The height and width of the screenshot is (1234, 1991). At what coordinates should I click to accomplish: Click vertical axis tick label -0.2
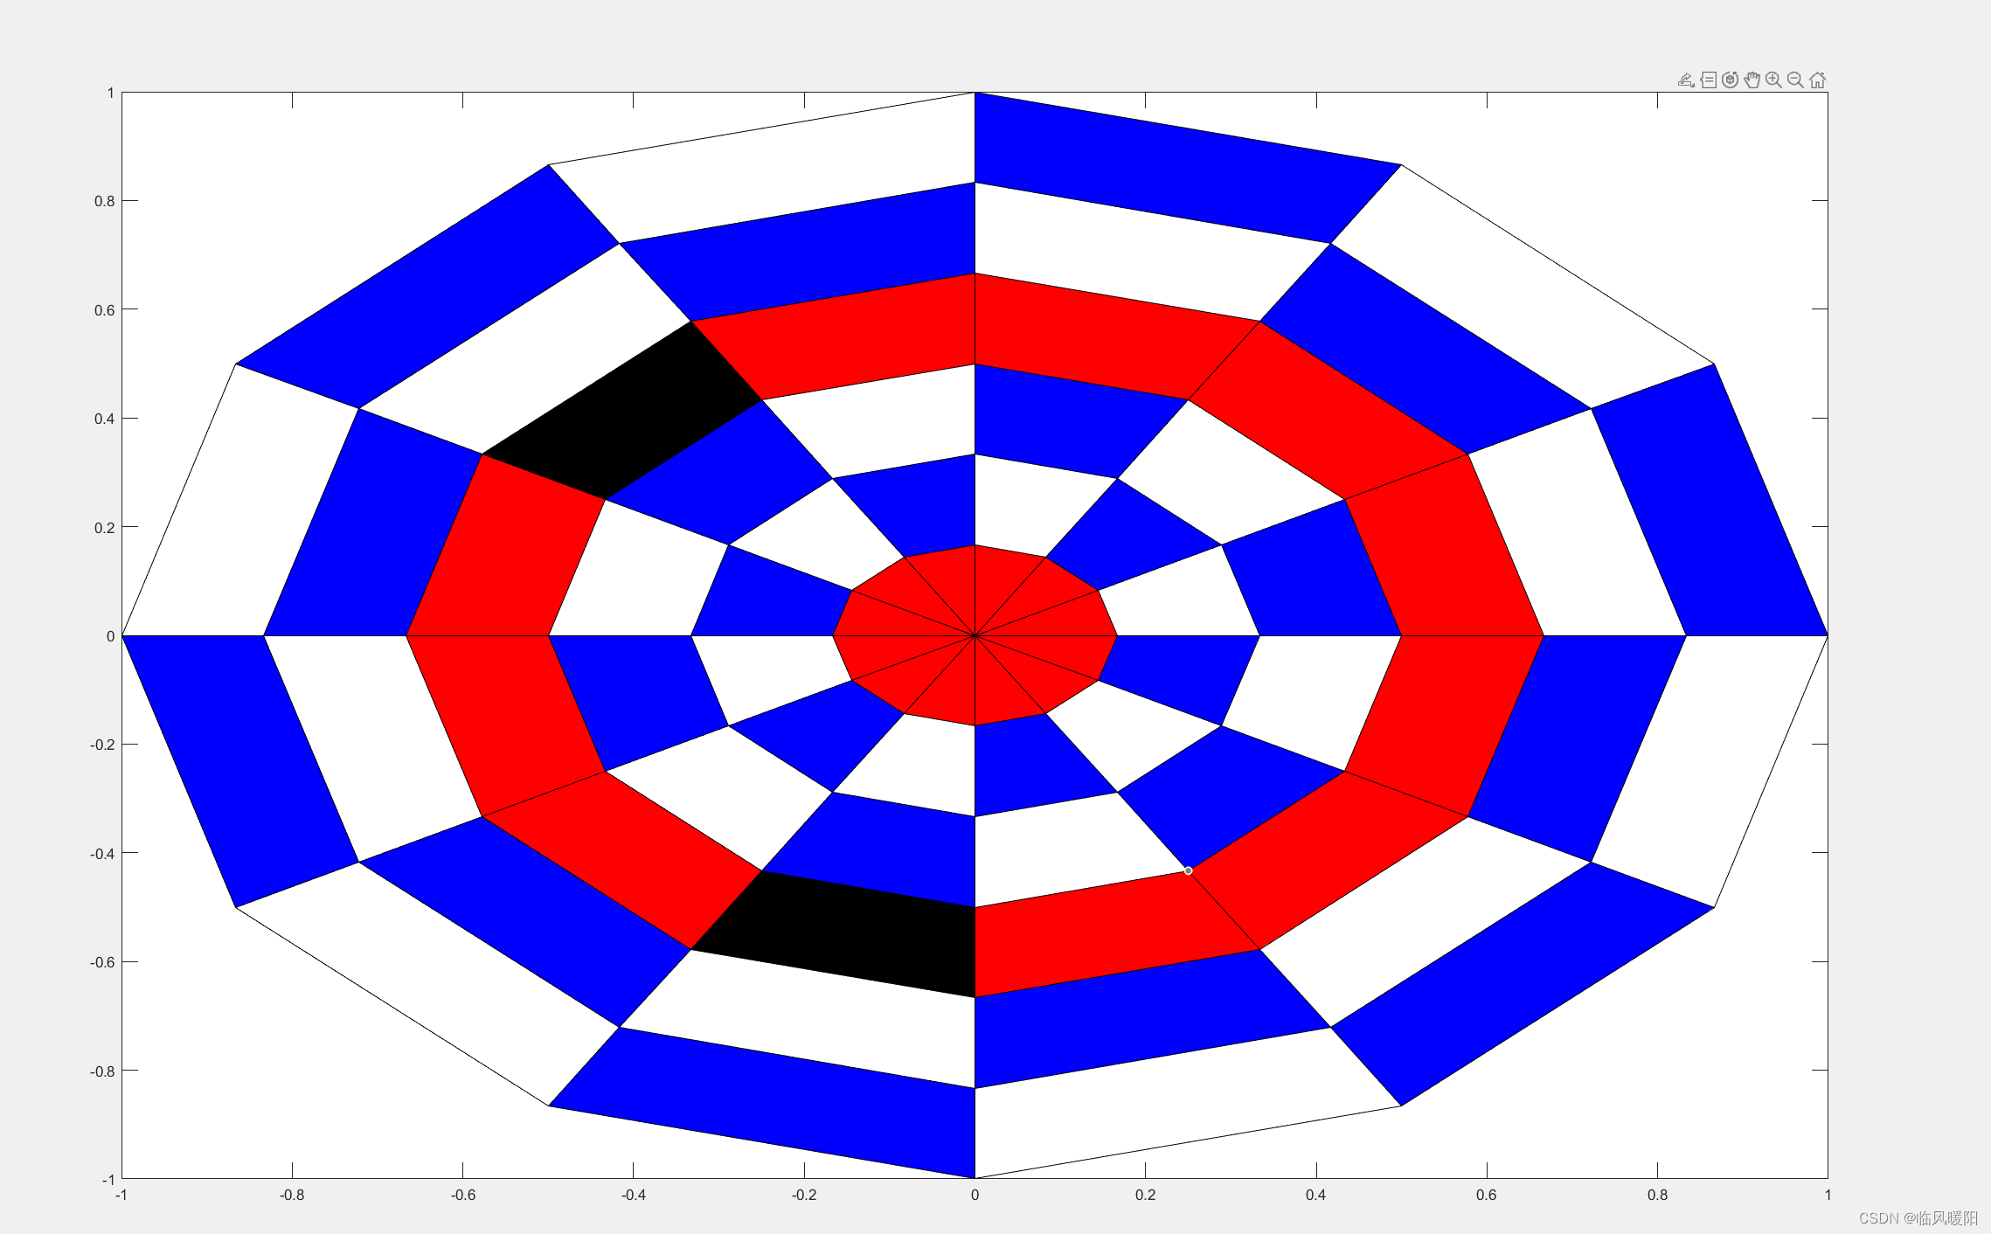click(102, 745)
